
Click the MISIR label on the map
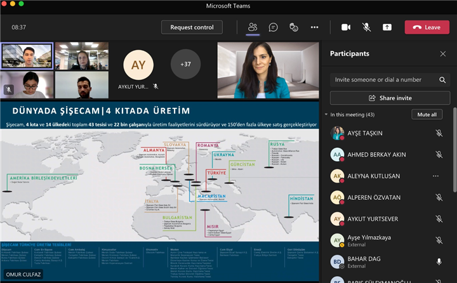click(213, 227)
